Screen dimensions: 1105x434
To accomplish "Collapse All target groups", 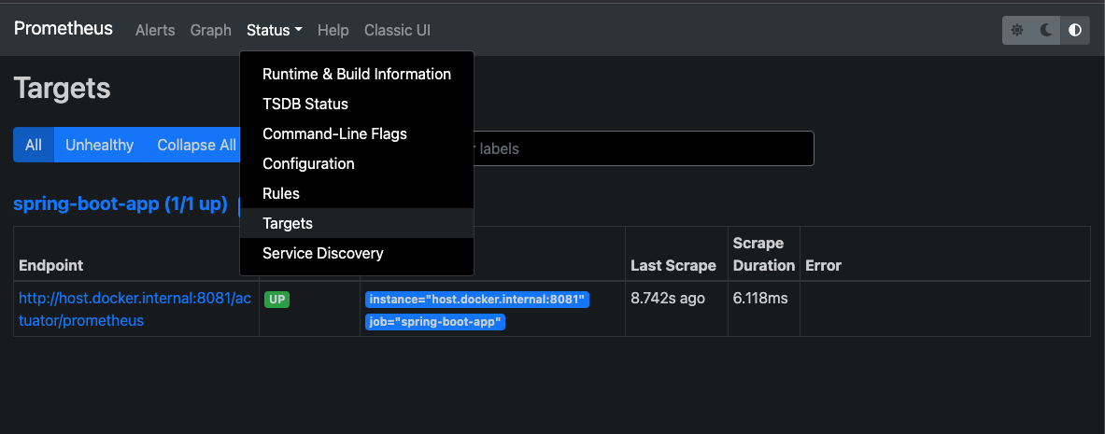I will click(195, 145).
